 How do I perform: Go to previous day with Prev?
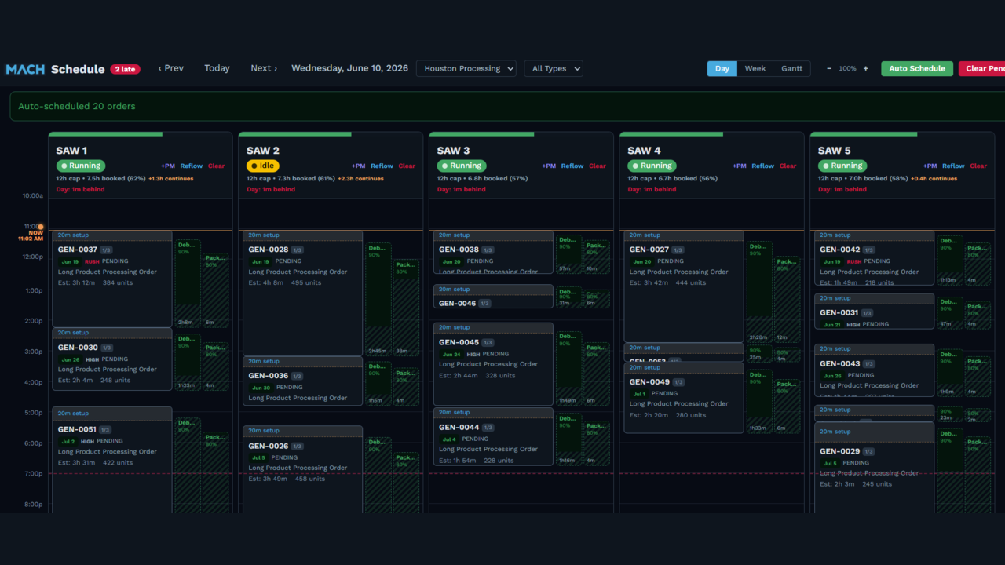[x=170, y=68]
